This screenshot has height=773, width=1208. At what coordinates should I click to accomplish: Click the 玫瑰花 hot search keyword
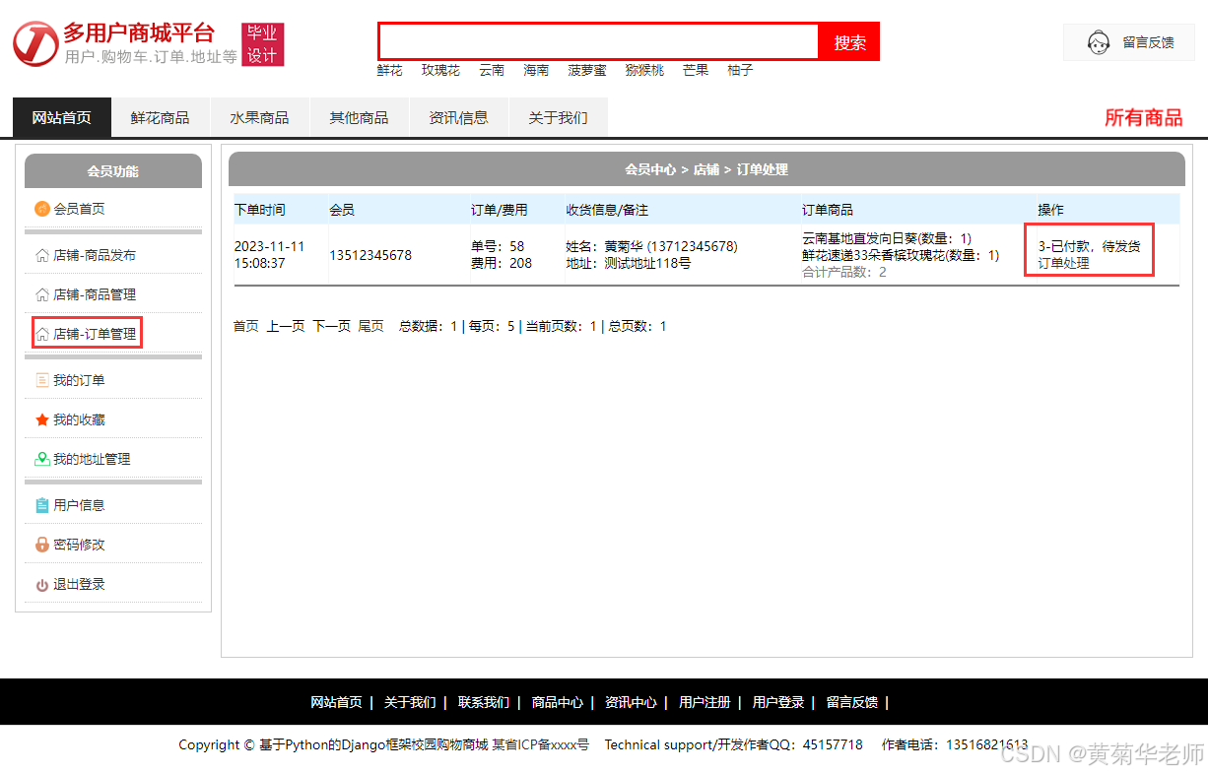439,70
